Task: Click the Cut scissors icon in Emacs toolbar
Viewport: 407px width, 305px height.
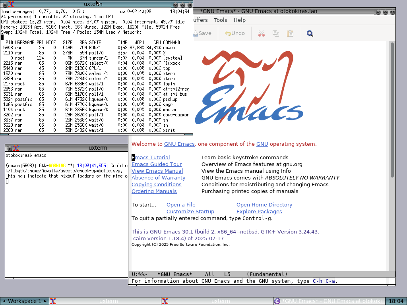Action: click(x=261, y=33)
